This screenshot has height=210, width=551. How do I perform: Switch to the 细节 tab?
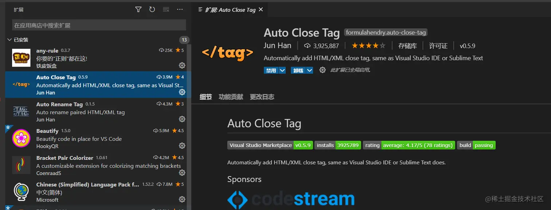pyautogui.click(x=206, y=97)
